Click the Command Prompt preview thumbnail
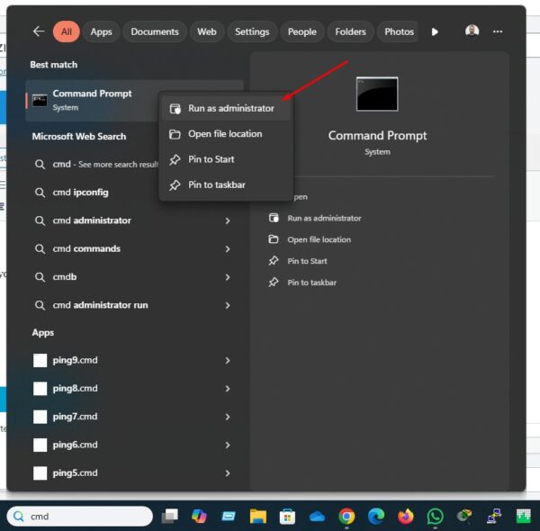540x531 pixels. [377, 94]
